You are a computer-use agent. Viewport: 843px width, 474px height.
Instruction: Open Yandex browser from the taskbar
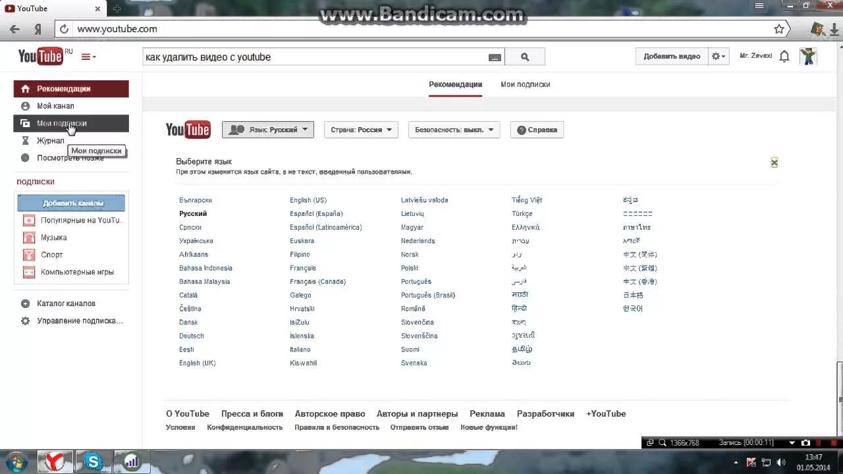55,461
